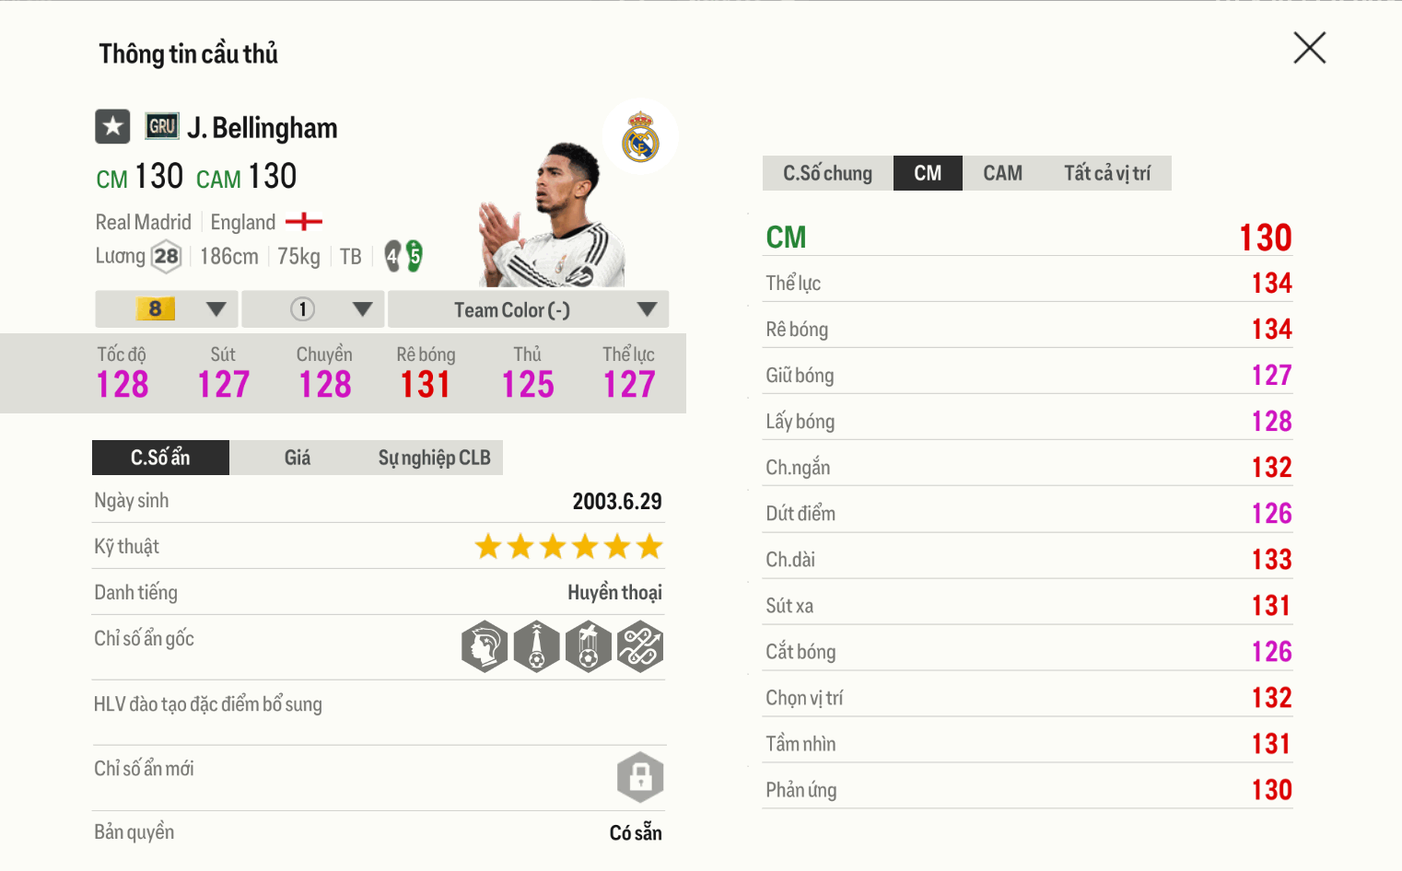Click the player head trait hexagon icon
This screenshot has height=871, width=1402.
[485, 646]
